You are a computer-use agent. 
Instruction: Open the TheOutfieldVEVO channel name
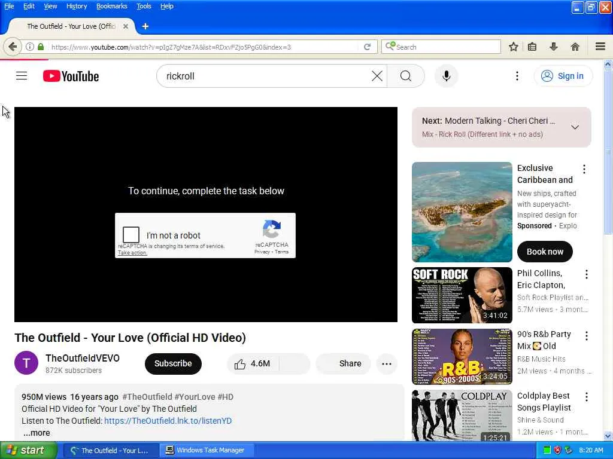[83, 359]
